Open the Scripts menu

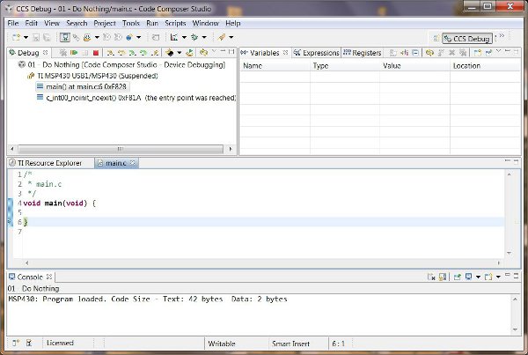[175, 23]
